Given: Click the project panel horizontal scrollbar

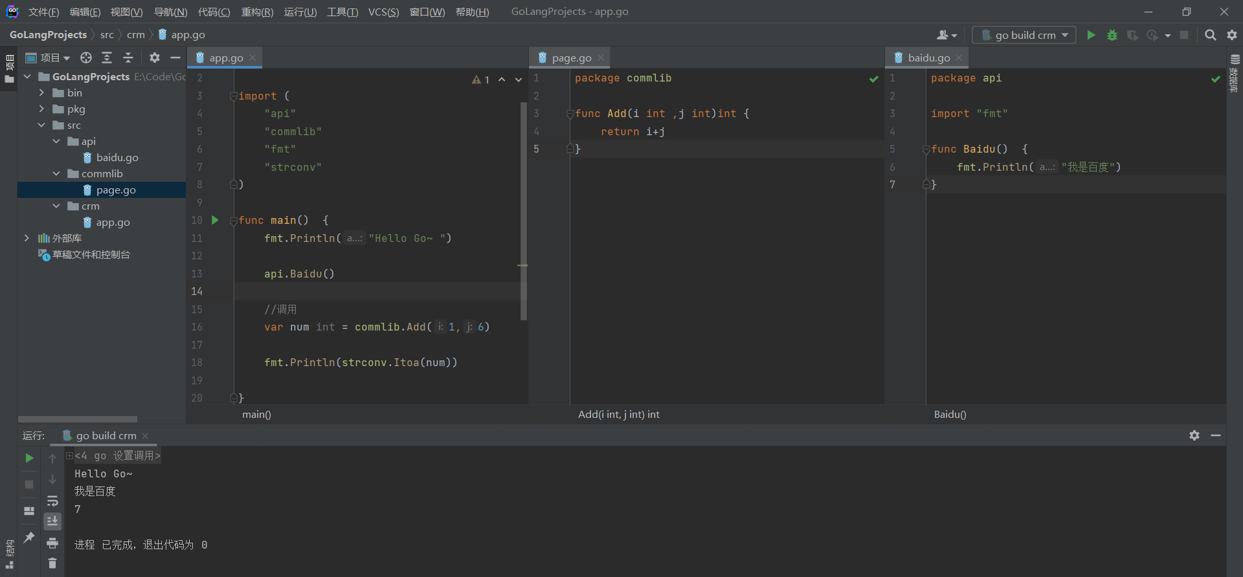Looking at the screenshot, I should (78, 419).
